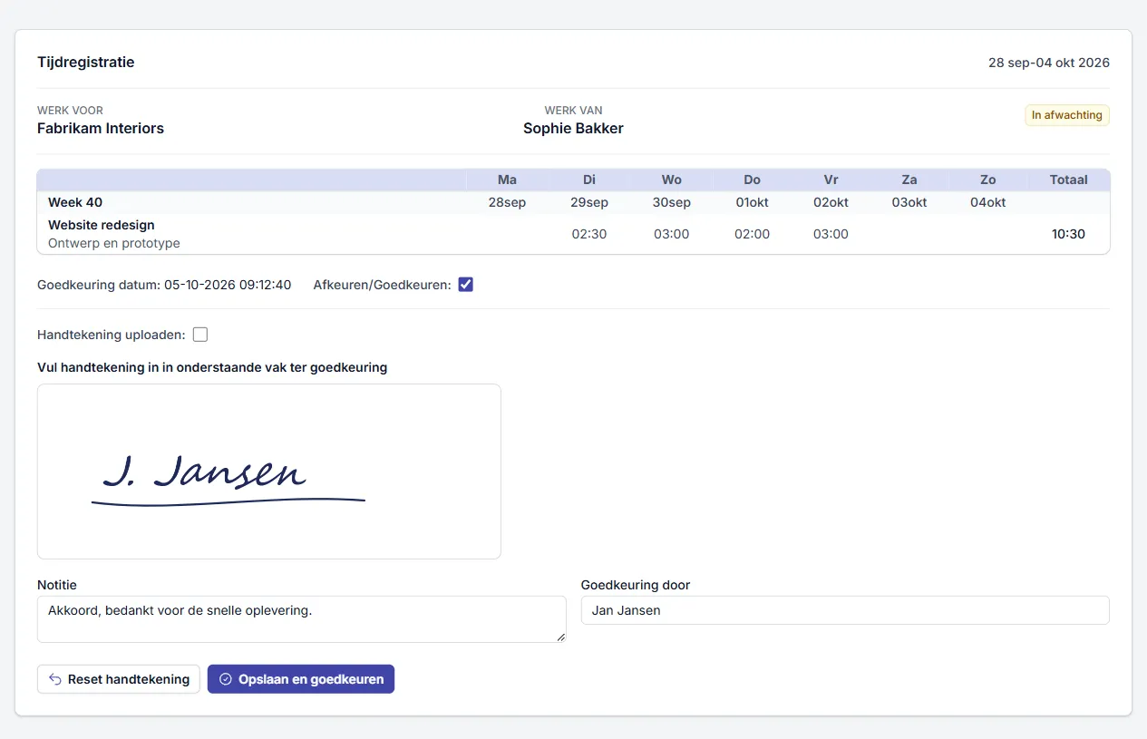Screen dimensions: 1147x739
Task: Click the Sophie Bakker worker name
Action: coord(573,129)
